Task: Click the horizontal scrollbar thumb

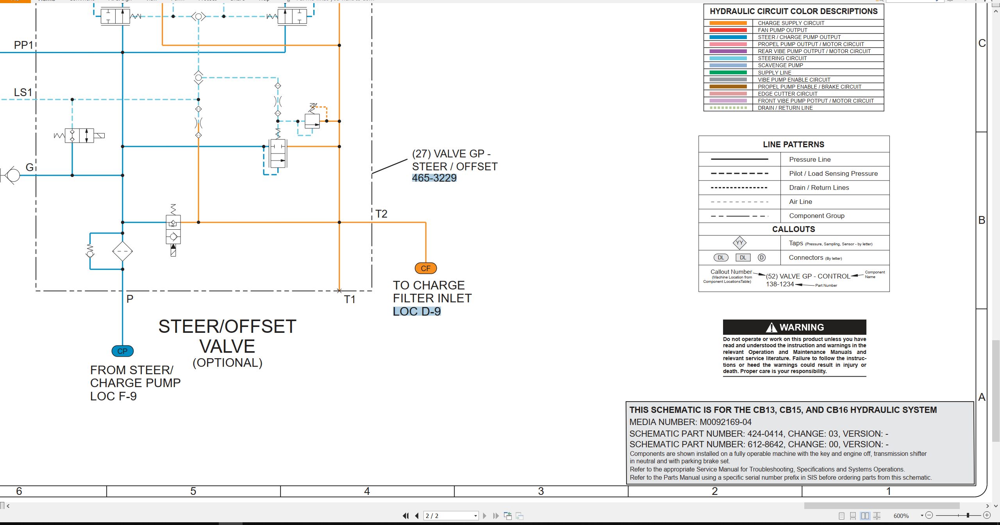Action: point(882,506)
